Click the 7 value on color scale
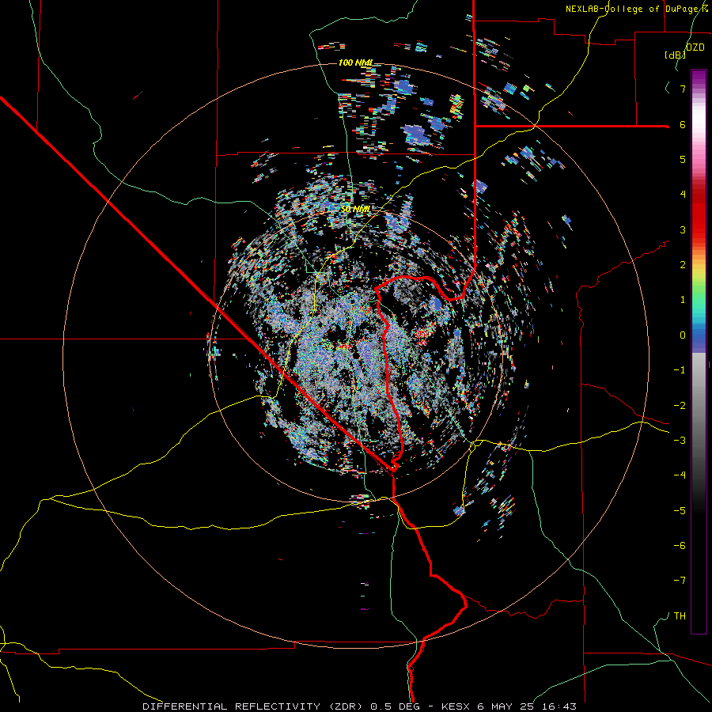Screen dimensions: 712x712 pos(683,89)
